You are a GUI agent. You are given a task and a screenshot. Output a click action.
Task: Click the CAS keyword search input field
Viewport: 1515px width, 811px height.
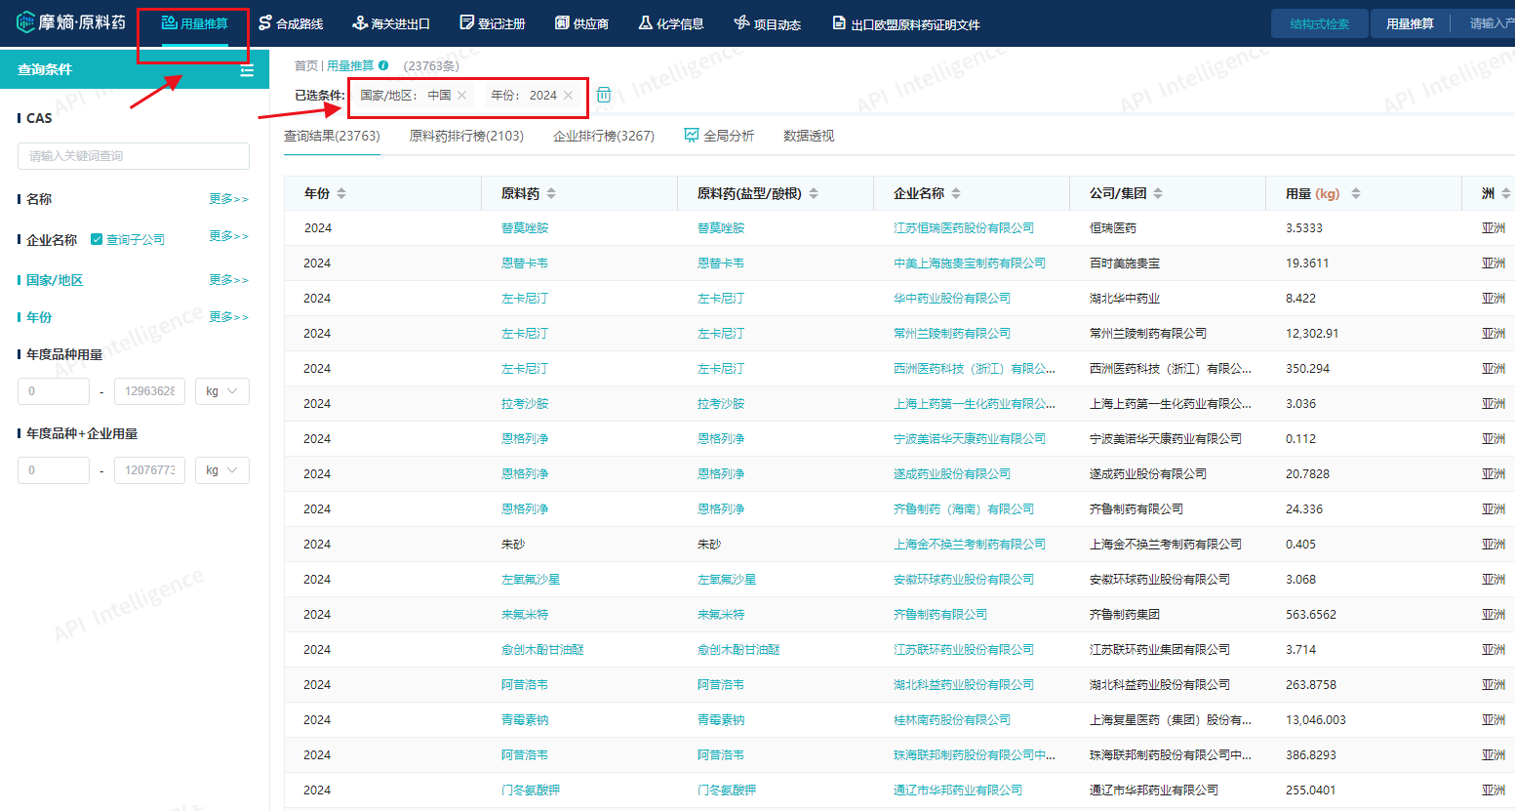pyautogui.click(x=134, y=156)
